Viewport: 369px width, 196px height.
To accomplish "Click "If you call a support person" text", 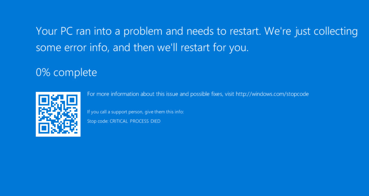I will pos(114,112).
